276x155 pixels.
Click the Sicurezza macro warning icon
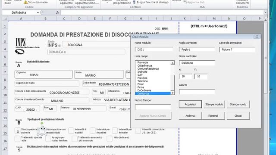(x=25, y=2)
